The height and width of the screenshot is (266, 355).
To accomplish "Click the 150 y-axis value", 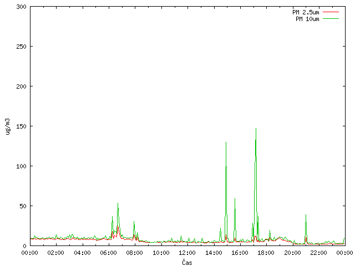I will (21, 126).
